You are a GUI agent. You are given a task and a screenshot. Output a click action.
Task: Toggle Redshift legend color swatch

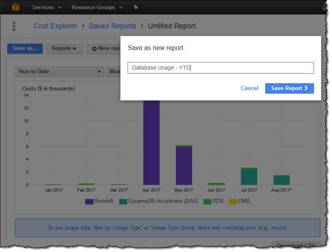[x=89, y=201]
